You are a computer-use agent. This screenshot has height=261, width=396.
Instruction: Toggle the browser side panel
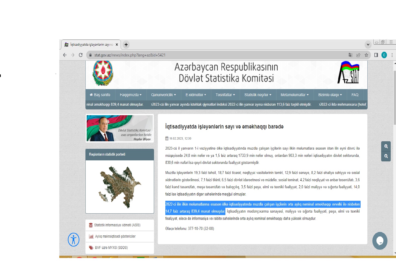tap(376, 55)
